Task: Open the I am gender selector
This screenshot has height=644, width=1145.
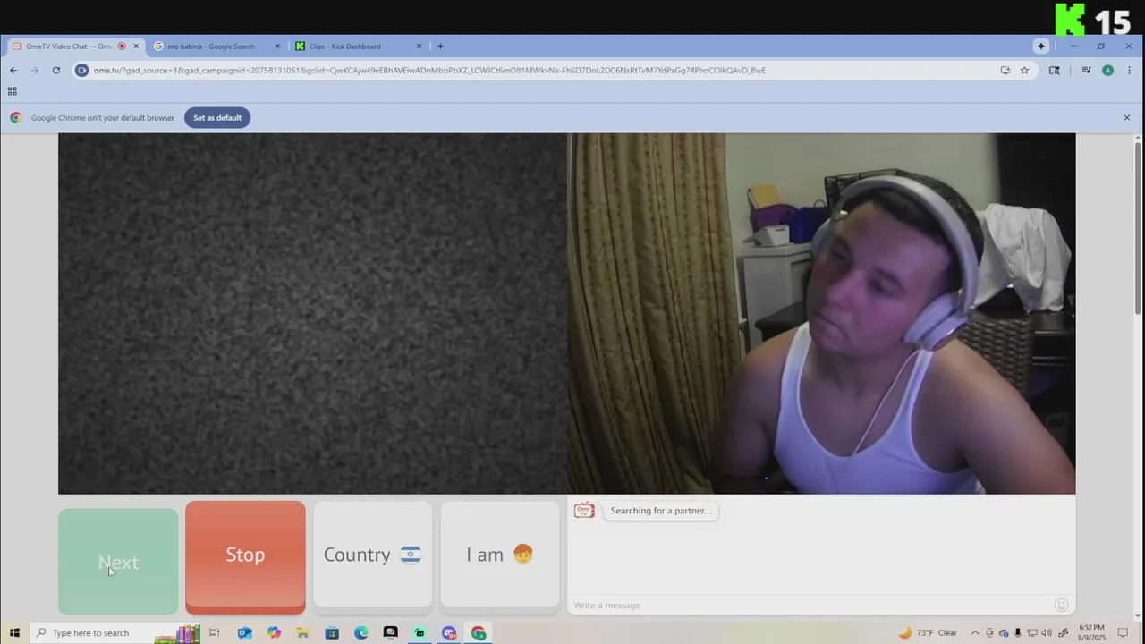Action: [x=499, y=555]
